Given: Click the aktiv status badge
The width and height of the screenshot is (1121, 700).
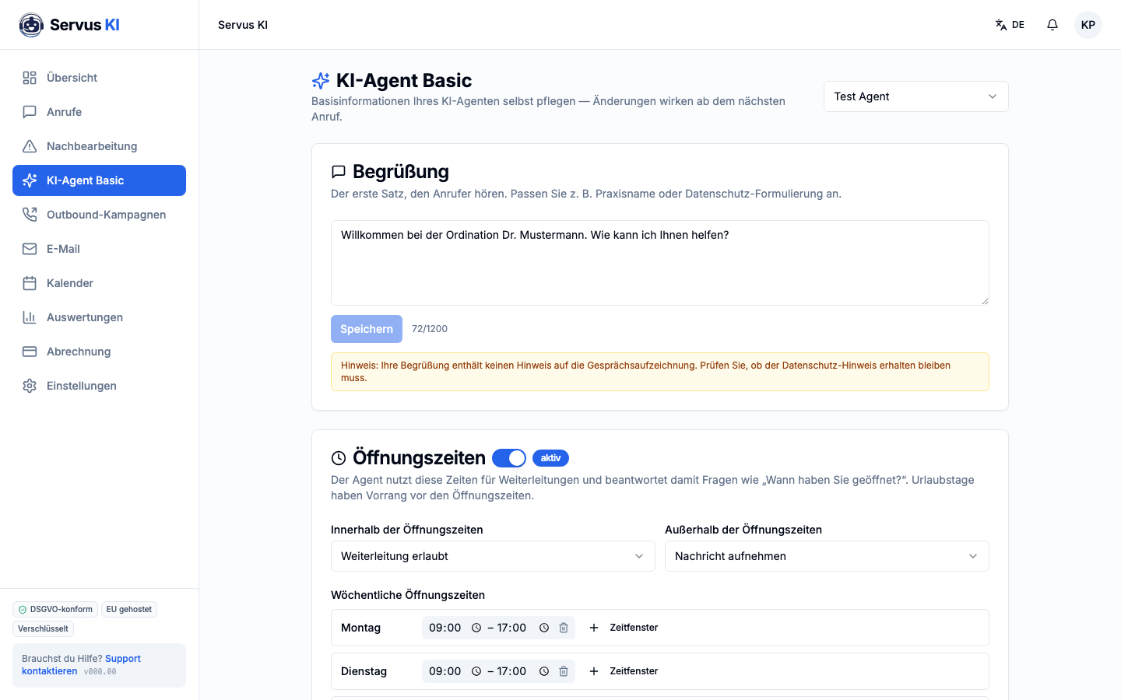Looking at the screenshot, I should tap(550, 458).
